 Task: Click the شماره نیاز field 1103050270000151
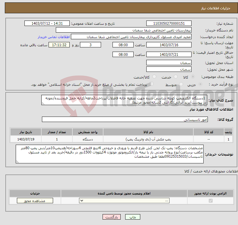click(169, 23)
